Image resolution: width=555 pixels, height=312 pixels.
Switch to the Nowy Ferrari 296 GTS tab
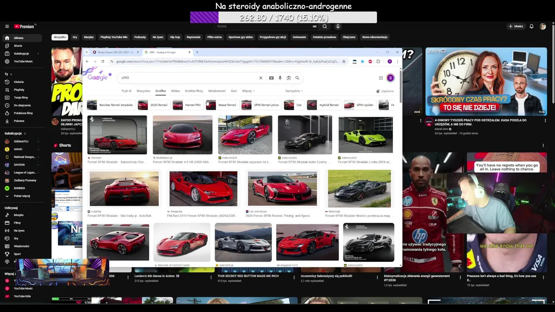[115, 52]
